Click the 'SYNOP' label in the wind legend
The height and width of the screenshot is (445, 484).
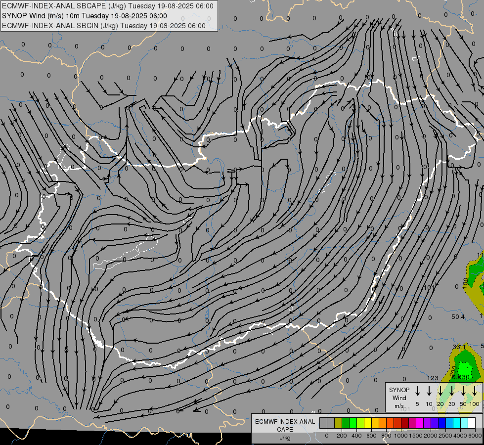click(399, 390)
